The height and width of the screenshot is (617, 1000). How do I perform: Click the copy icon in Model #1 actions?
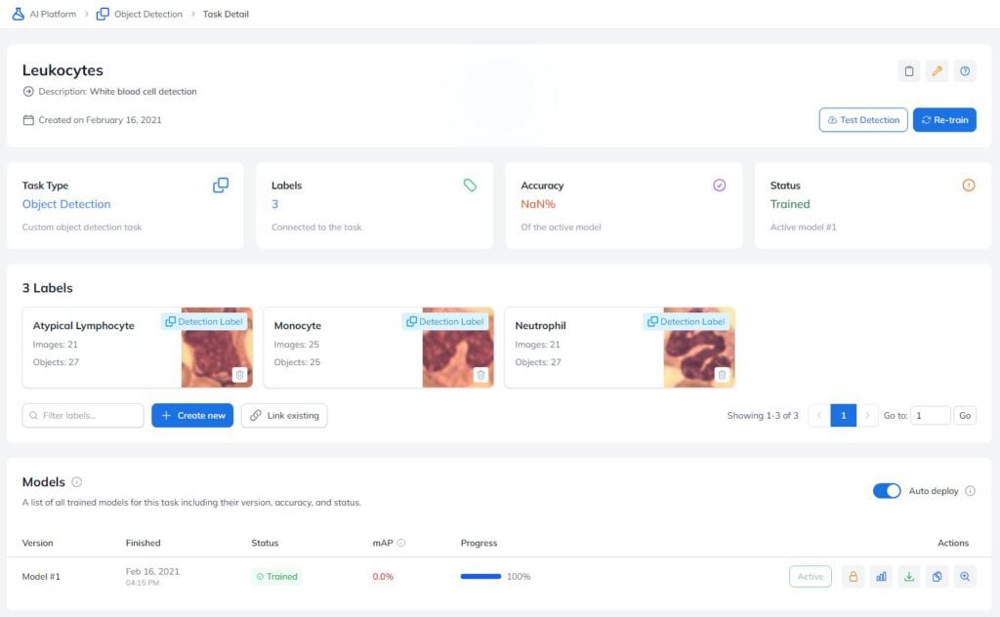[937, 576]
